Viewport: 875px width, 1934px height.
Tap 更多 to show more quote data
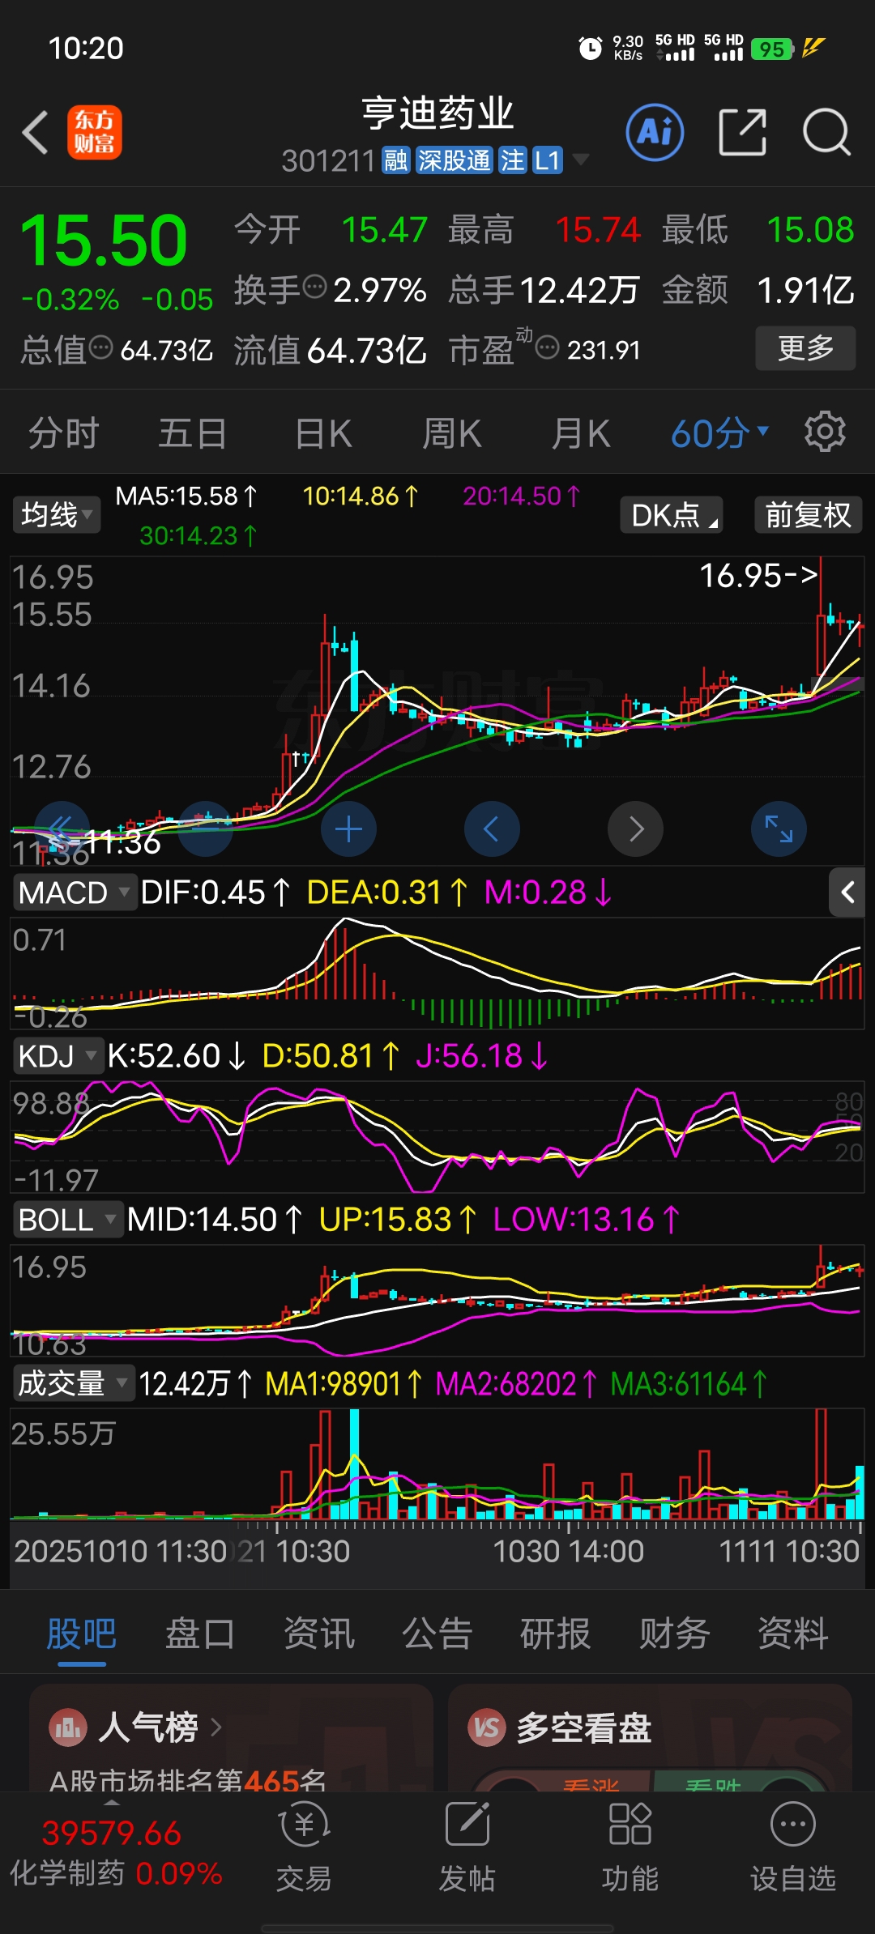(806, 348)
